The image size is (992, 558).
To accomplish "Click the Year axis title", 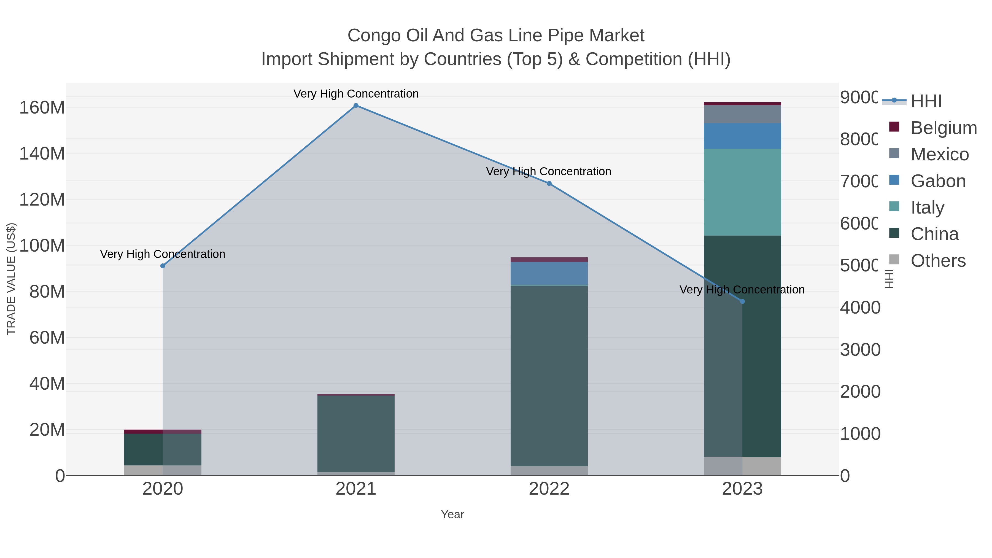I will [x=452, y=514].
